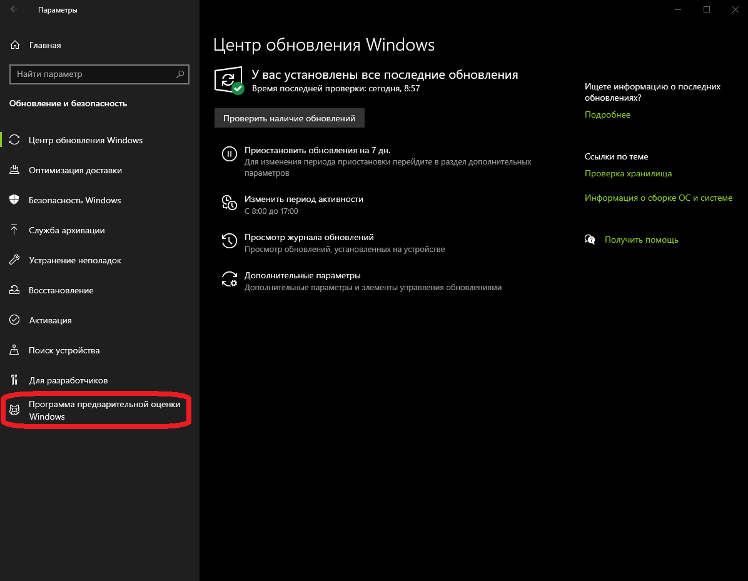748x581 pixels.
Task: Click 'Ссылки по теме' heading
Action: click(x=616, y=156)
